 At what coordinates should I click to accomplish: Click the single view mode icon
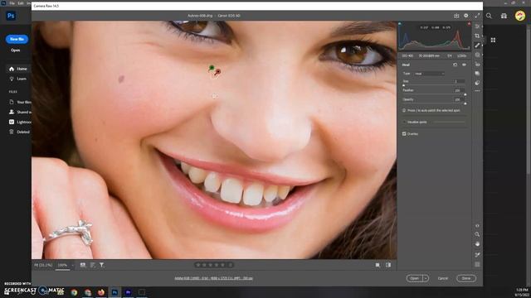[378, 265]
